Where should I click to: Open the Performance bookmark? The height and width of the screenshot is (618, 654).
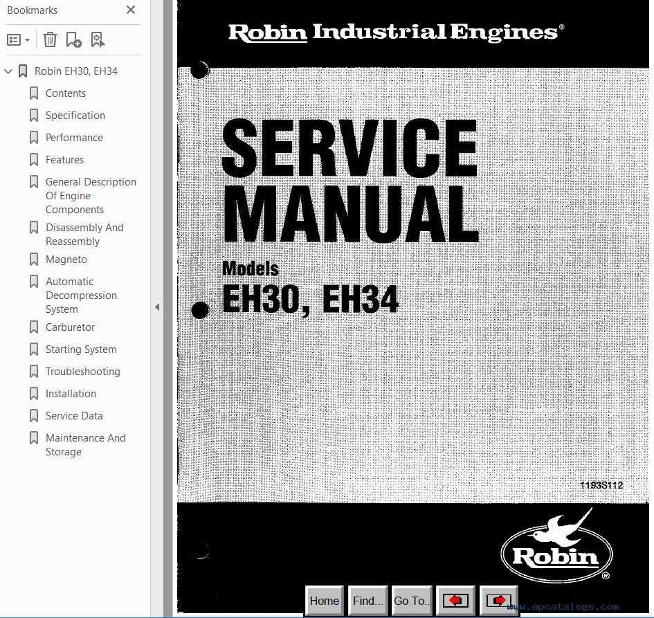click(74, 138)
